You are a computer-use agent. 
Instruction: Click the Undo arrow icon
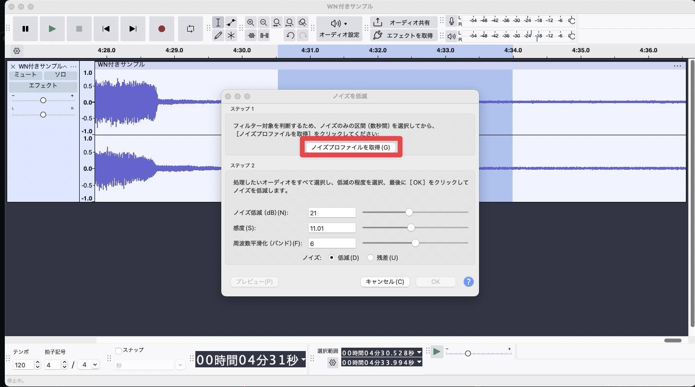click(290, 35)
